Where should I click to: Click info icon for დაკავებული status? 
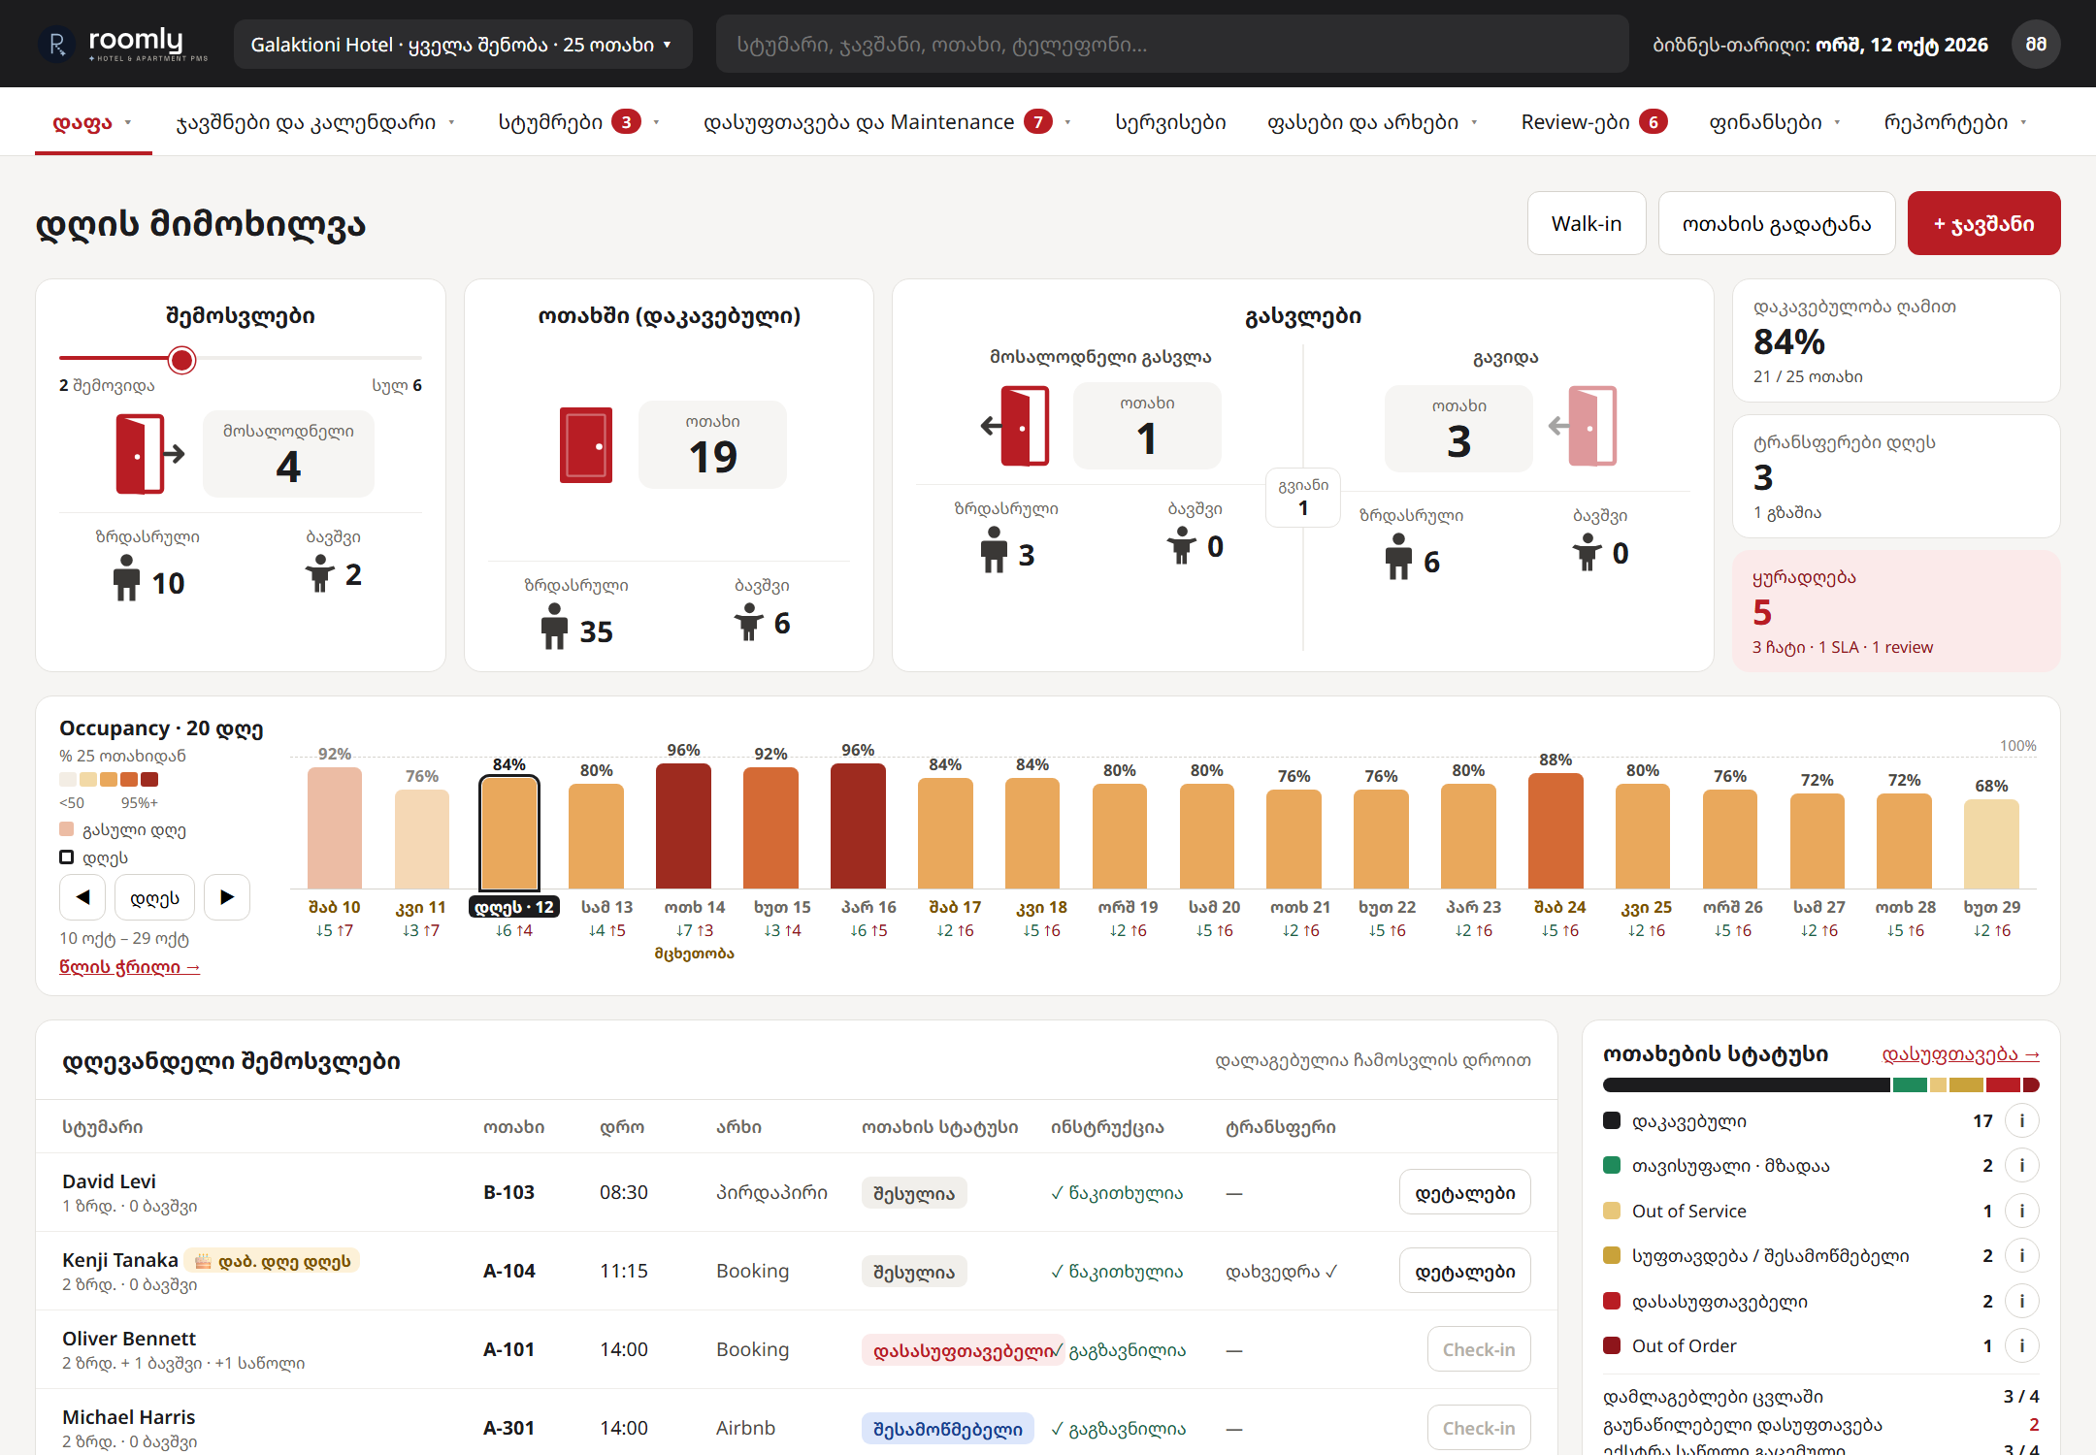(2022, 1120)
